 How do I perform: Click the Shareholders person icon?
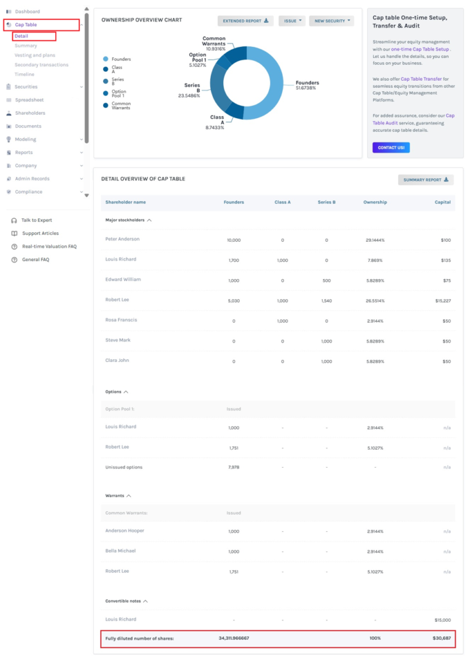click(x=9, y=113)
